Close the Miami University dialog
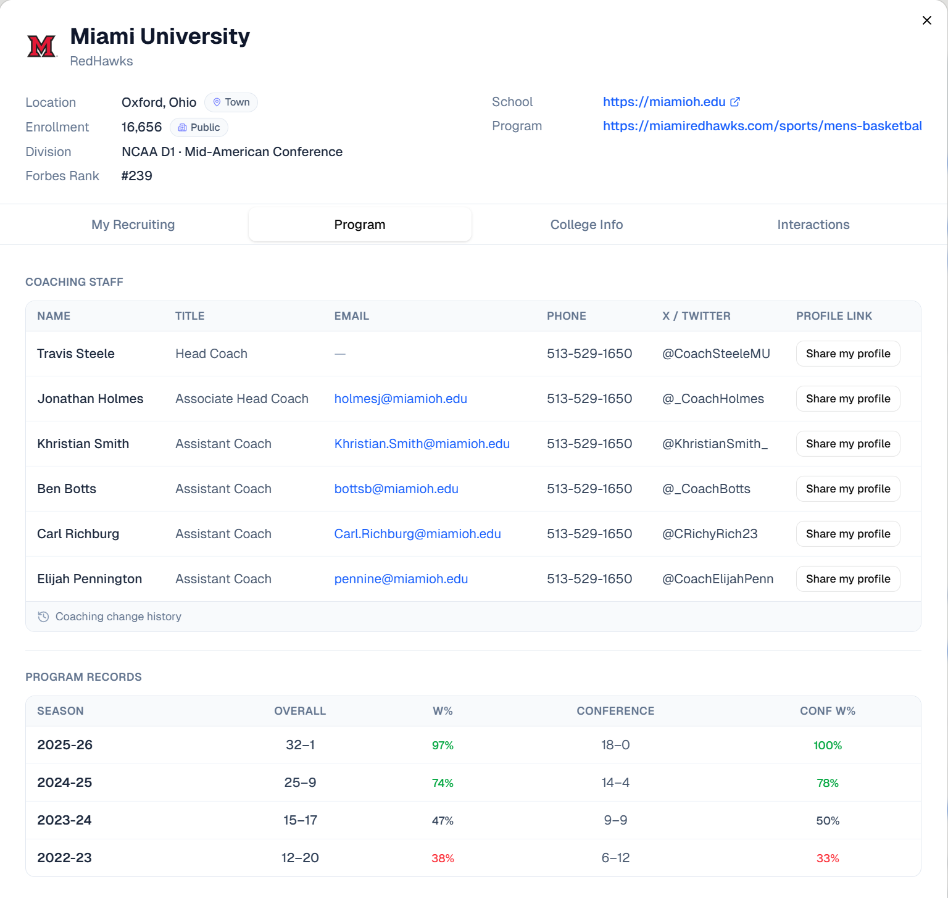The width and height of the screenshot is (948, 898). pyautogui.click(x=926, y=20)
